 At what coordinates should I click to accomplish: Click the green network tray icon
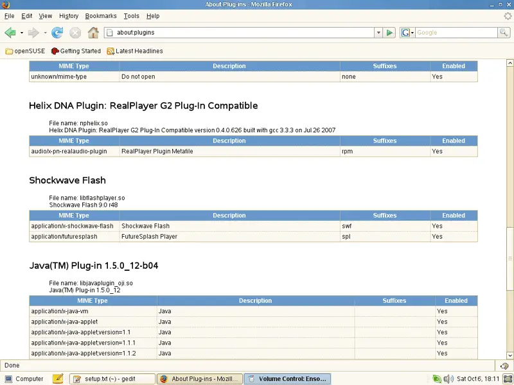coord(436,379)
